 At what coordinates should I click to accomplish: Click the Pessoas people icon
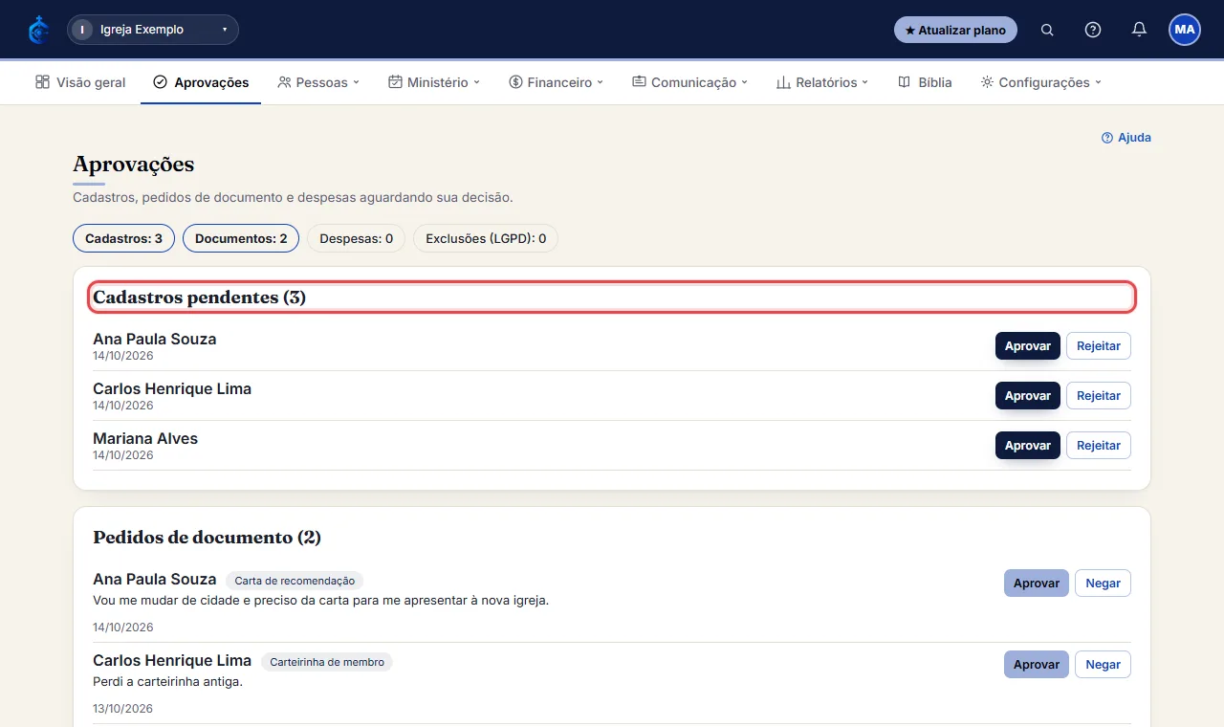click(x=284, y=82)
